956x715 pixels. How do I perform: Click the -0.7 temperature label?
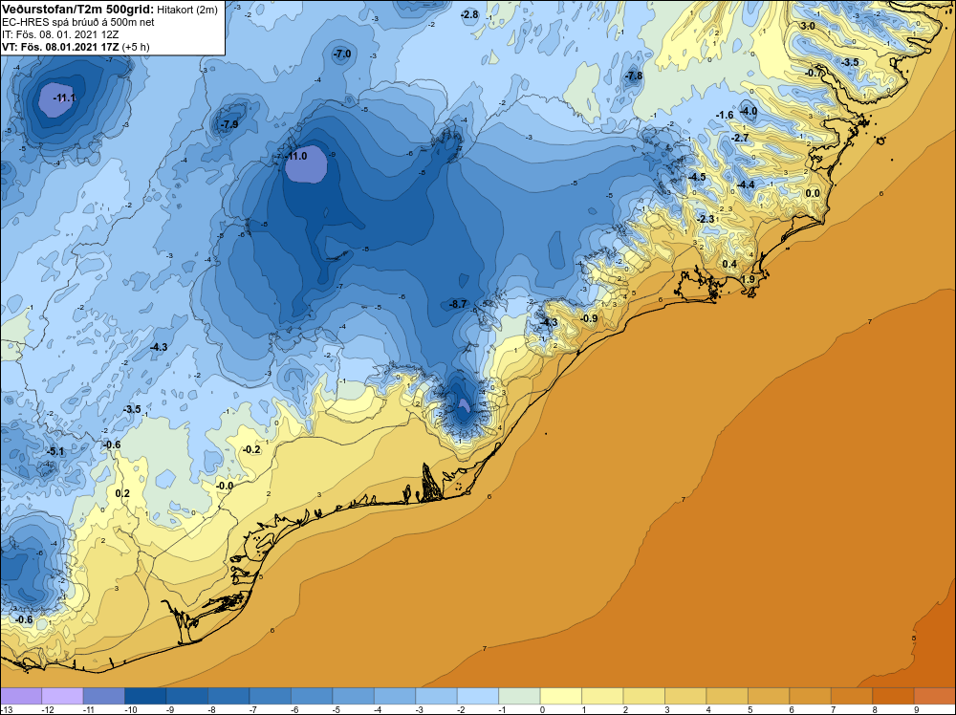pos(814,73)
